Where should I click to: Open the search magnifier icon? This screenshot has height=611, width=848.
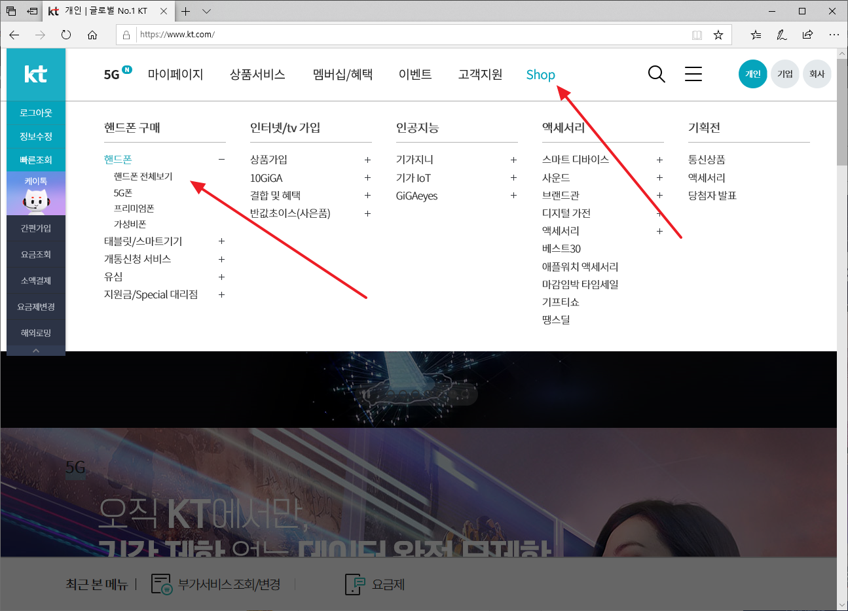[656, 74]
